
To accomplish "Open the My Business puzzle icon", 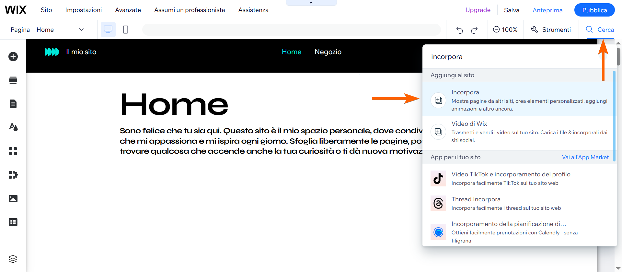I will tap(13, 175).
